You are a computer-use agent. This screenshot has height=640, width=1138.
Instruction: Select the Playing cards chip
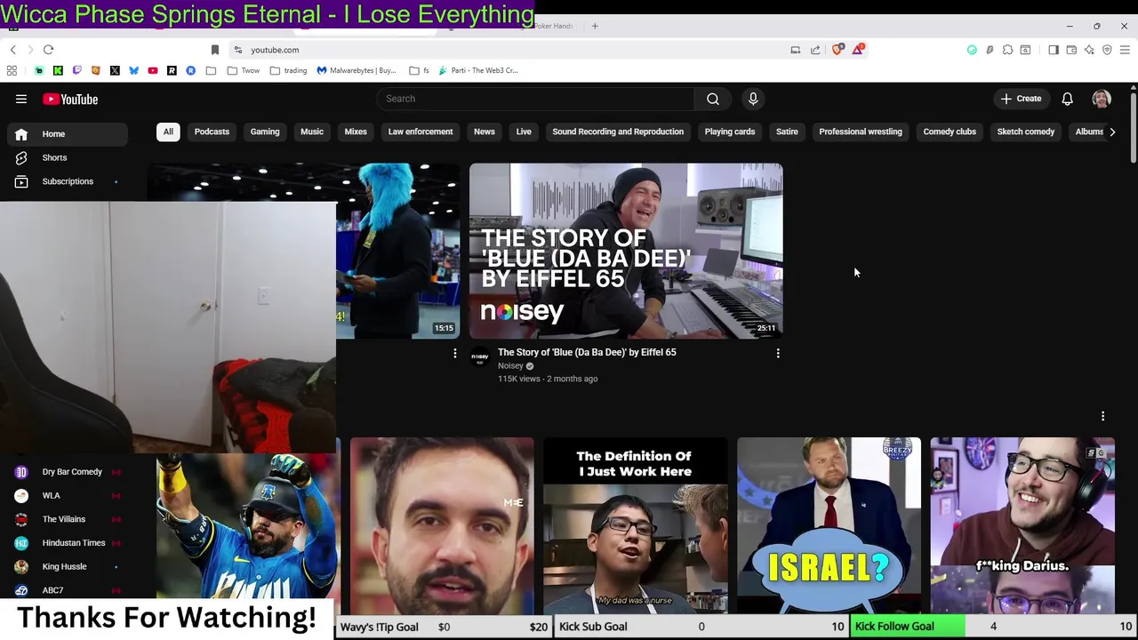[x=730, y=132]
